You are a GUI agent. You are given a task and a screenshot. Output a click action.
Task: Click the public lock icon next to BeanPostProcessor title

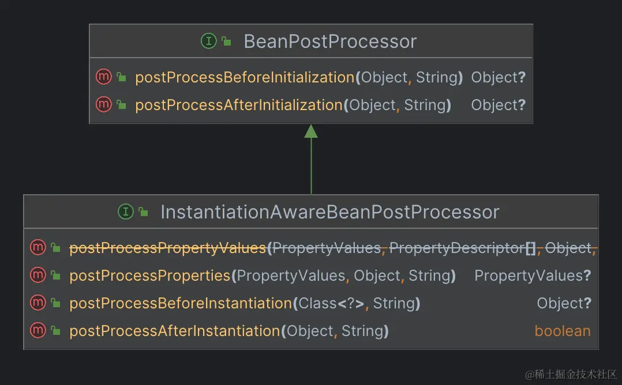coord(227,41)
